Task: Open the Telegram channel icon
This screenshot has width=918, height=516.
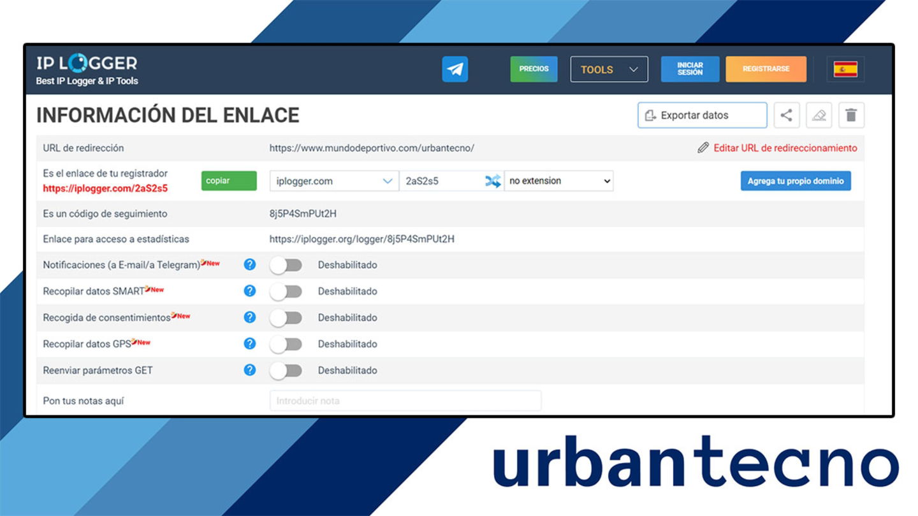Action: tap(455, 69)
